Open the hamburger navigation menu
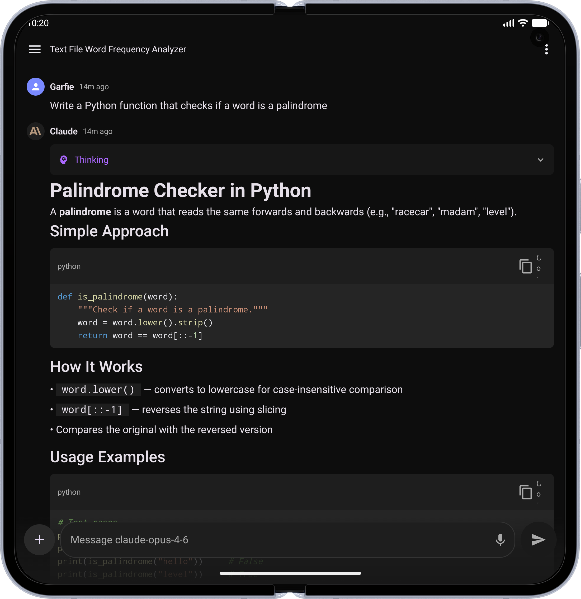 [x=35, y=49]
